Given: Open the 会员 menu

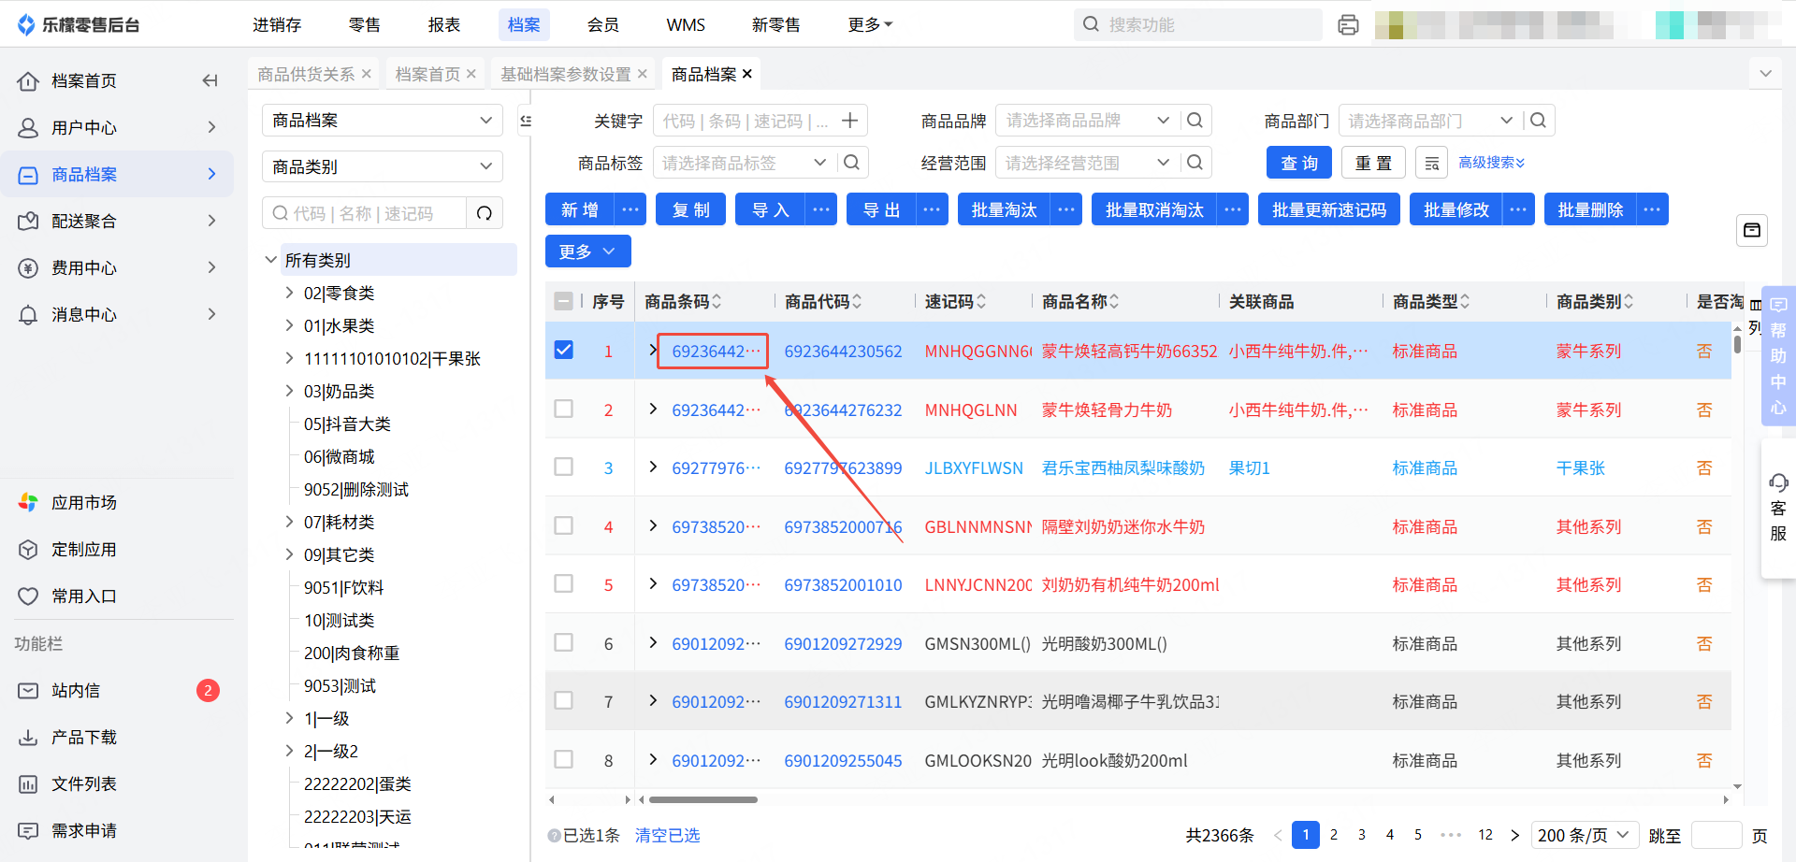Looking at the screenshot, I should point(603,25).
